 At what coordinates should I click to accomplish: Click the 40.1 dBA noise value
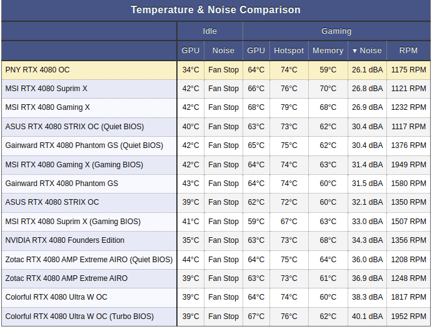coord(367,317)
